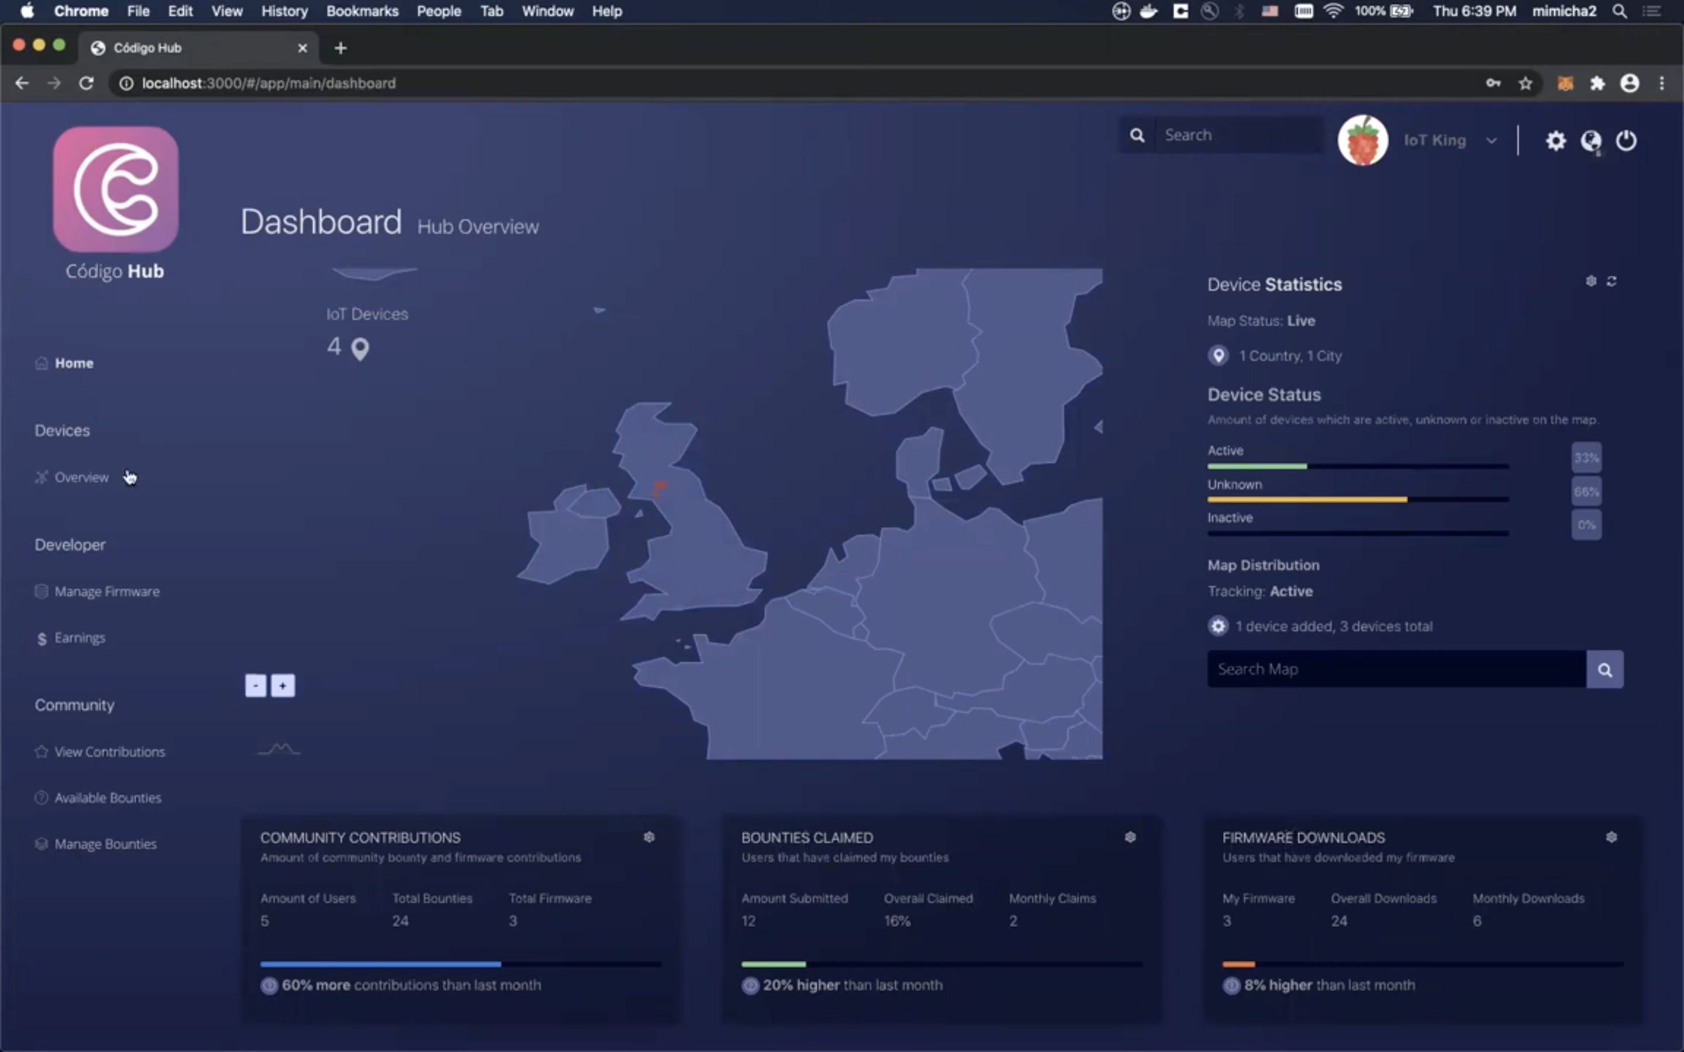This screenshot has height=1052, width=1684.
Task: Expand the map panel collapse arrow
Action: (x=1097, y=425)
